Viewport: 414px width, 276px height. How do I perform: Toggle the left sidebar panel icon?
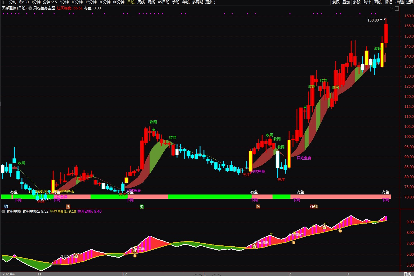tap(4, 2)
